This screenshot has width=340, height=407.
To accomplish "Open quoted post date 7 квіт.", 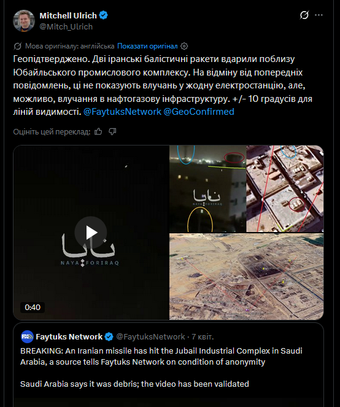I will (x=203, y=336).
